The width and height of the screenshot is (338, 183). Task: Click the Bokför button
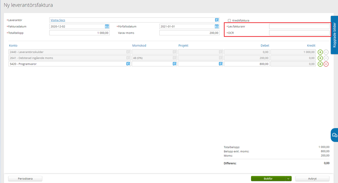point(268,179)
